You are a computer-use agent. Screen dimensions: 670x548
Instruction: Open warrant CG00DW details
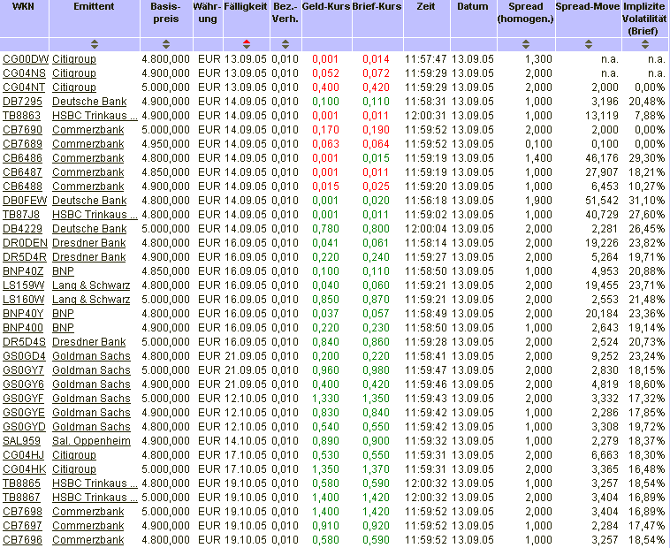(26, 59)
